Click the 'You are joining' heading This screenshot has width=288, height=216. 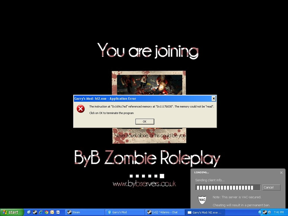tap(148, 51)
